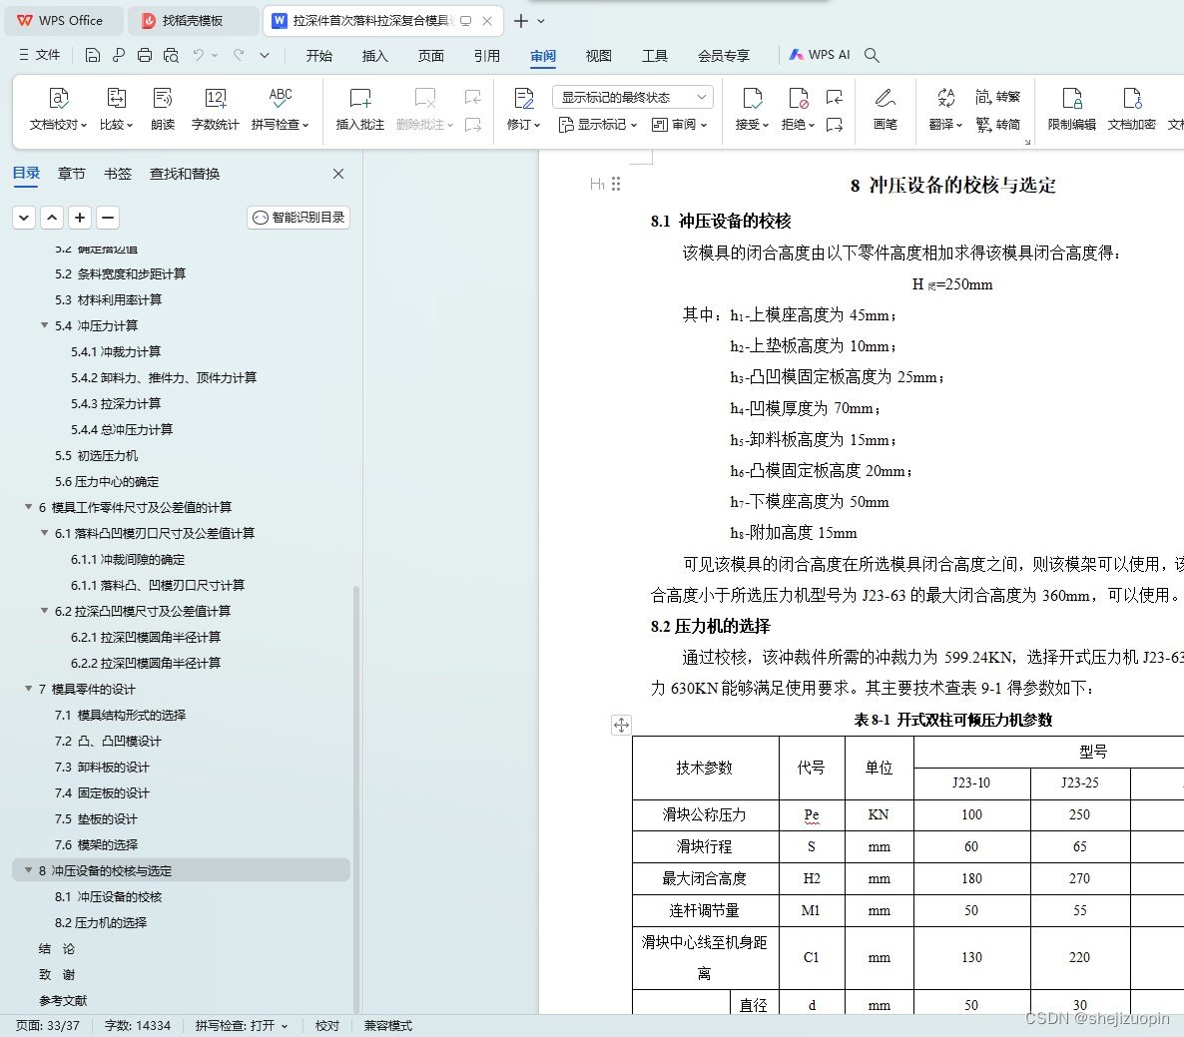
Task: Collapse chapter 7 模具零件的设计
Action: (x=29, y=689)
